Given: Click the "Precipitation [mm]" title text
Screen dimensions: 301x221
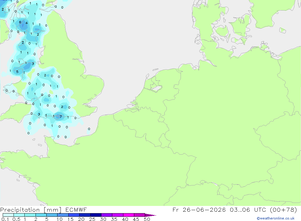Looking at the screenshot, I should (x=31, y=210).
